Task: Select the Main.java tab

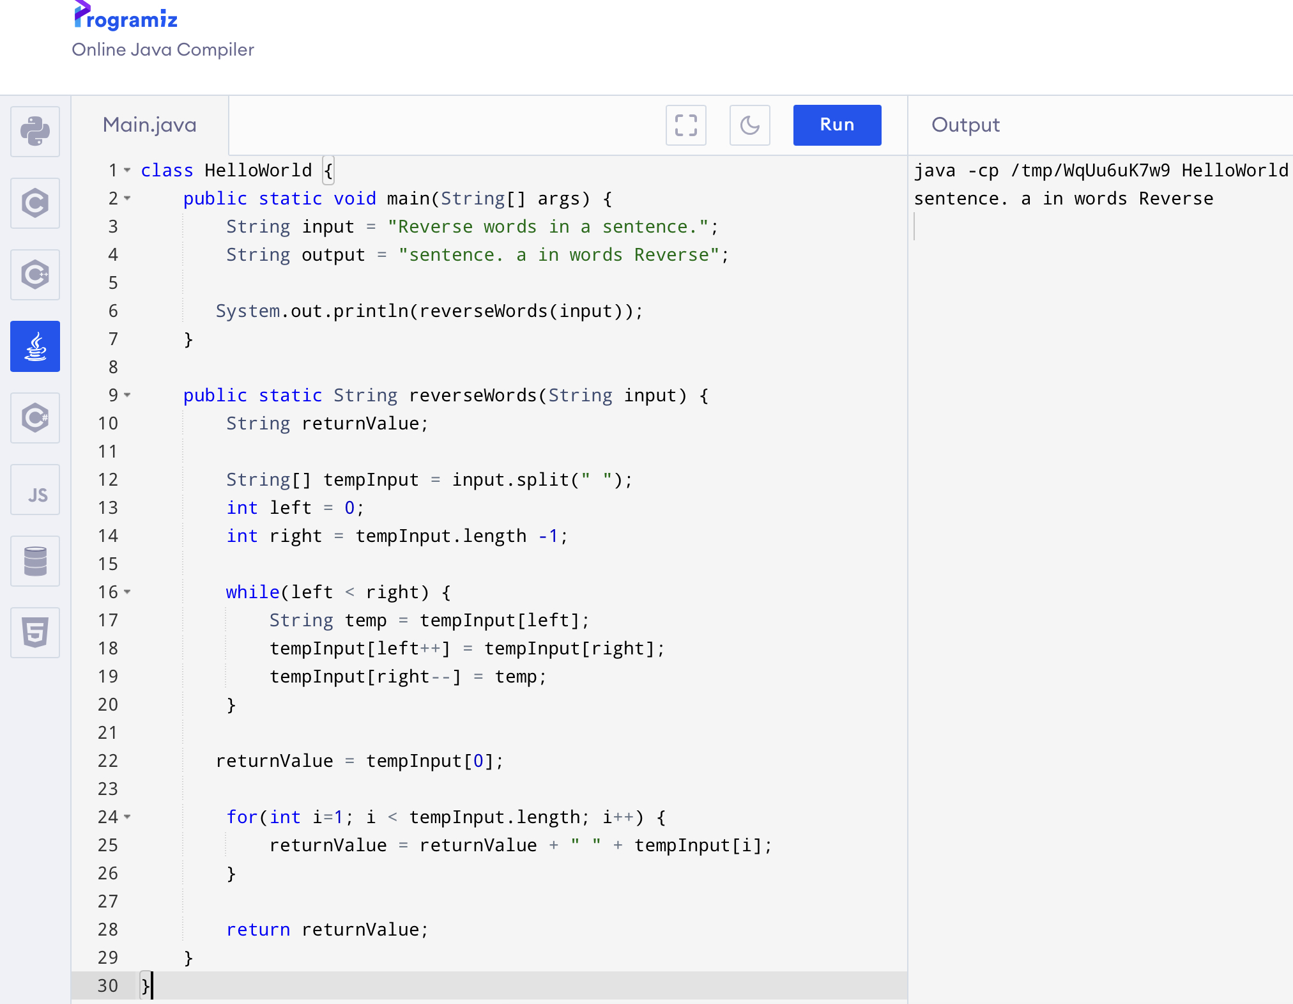Action: coord(149,125)
